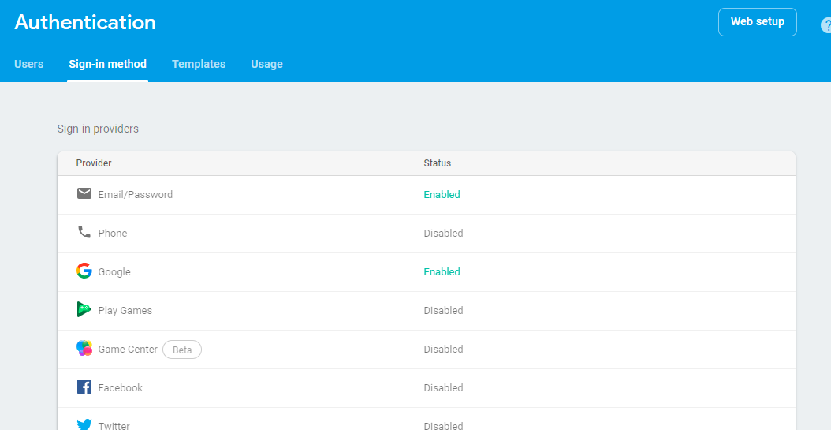Click the Game Center bubbles icon
The height and width of the screenshot is (430, 831).
84,349
